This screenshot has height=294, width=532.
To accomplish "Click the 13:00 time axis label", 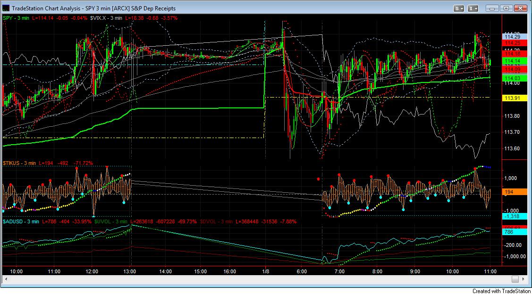I will coord(130,271).
